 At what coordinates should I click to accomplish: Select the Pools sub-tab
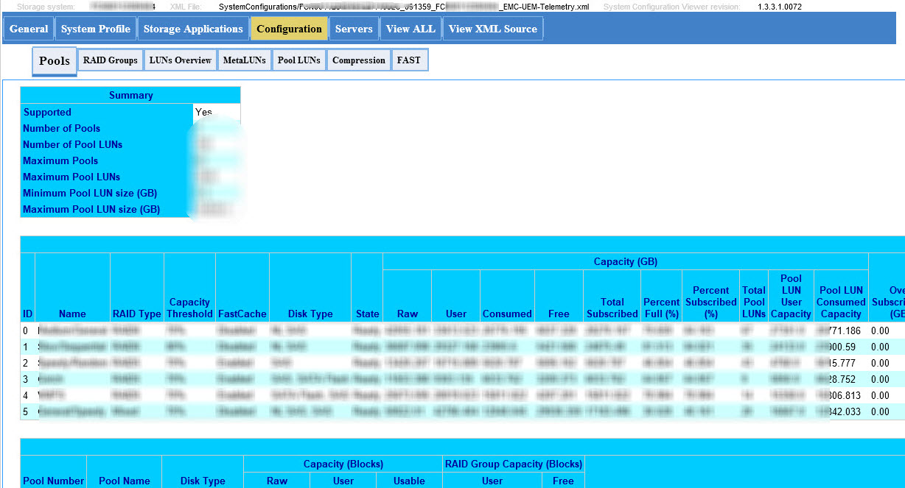tap(54, 61)
